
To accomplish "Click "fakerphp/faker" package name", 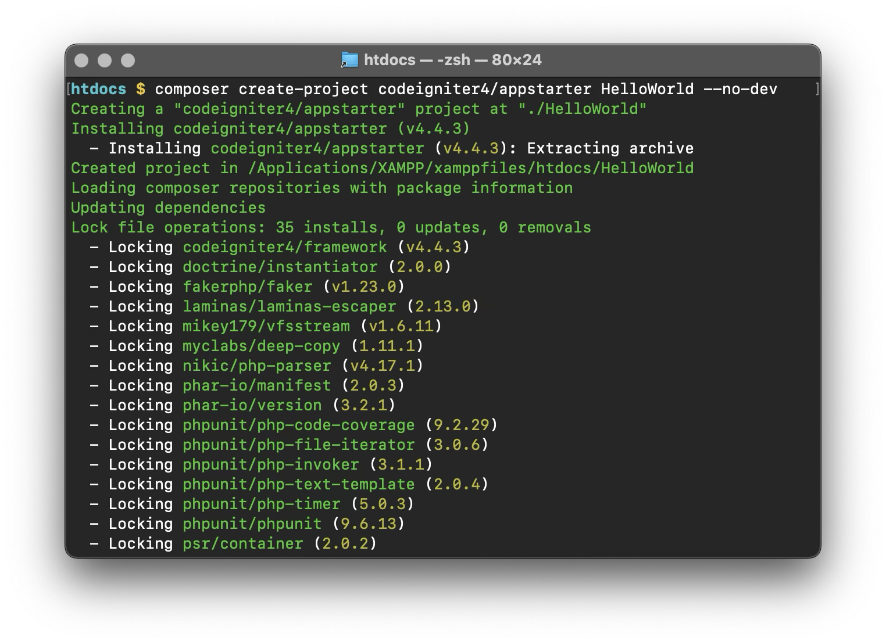I will click(248, 287).
